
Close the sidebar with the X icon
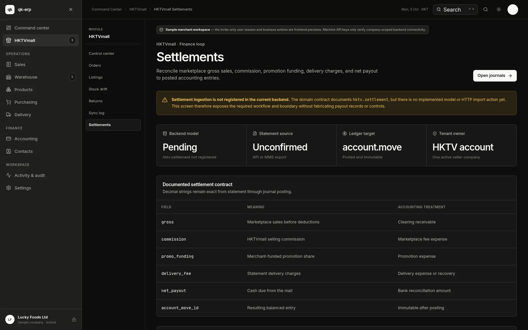click(71, 10)
